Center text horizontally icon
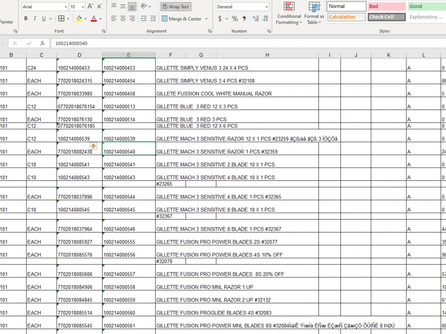The image size is (446, 334). tap(123, 19)
